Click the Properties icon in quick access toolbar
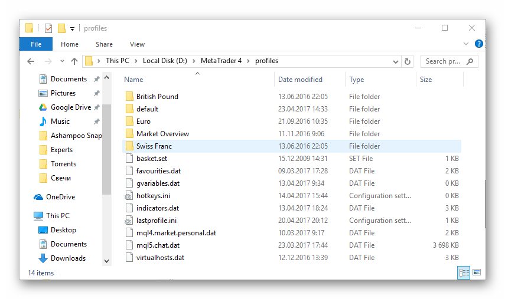This screenshot has width=505, height=299. coord(48,28)
